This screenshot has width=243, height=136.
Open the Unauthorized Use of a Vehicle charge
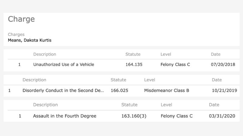click(63, 64)
